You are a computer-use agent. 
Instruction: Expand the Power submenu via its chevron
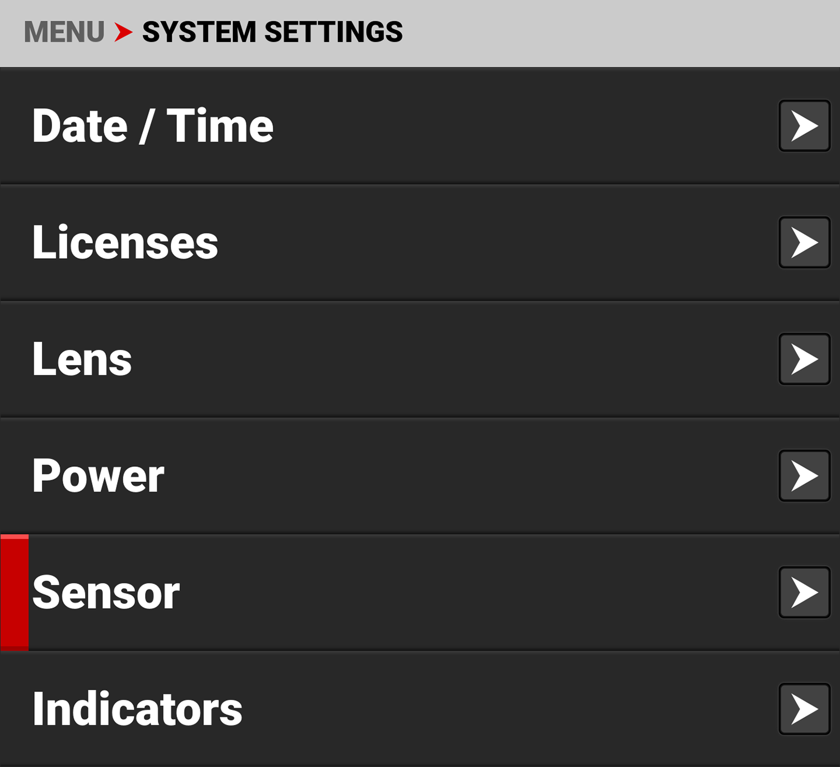(x=804, y=475)
